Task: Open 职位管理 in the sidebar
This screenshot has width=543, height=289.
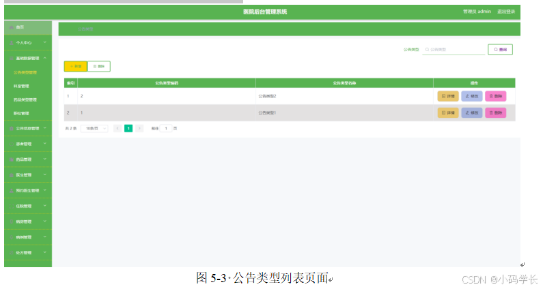Action: (21, 113)
